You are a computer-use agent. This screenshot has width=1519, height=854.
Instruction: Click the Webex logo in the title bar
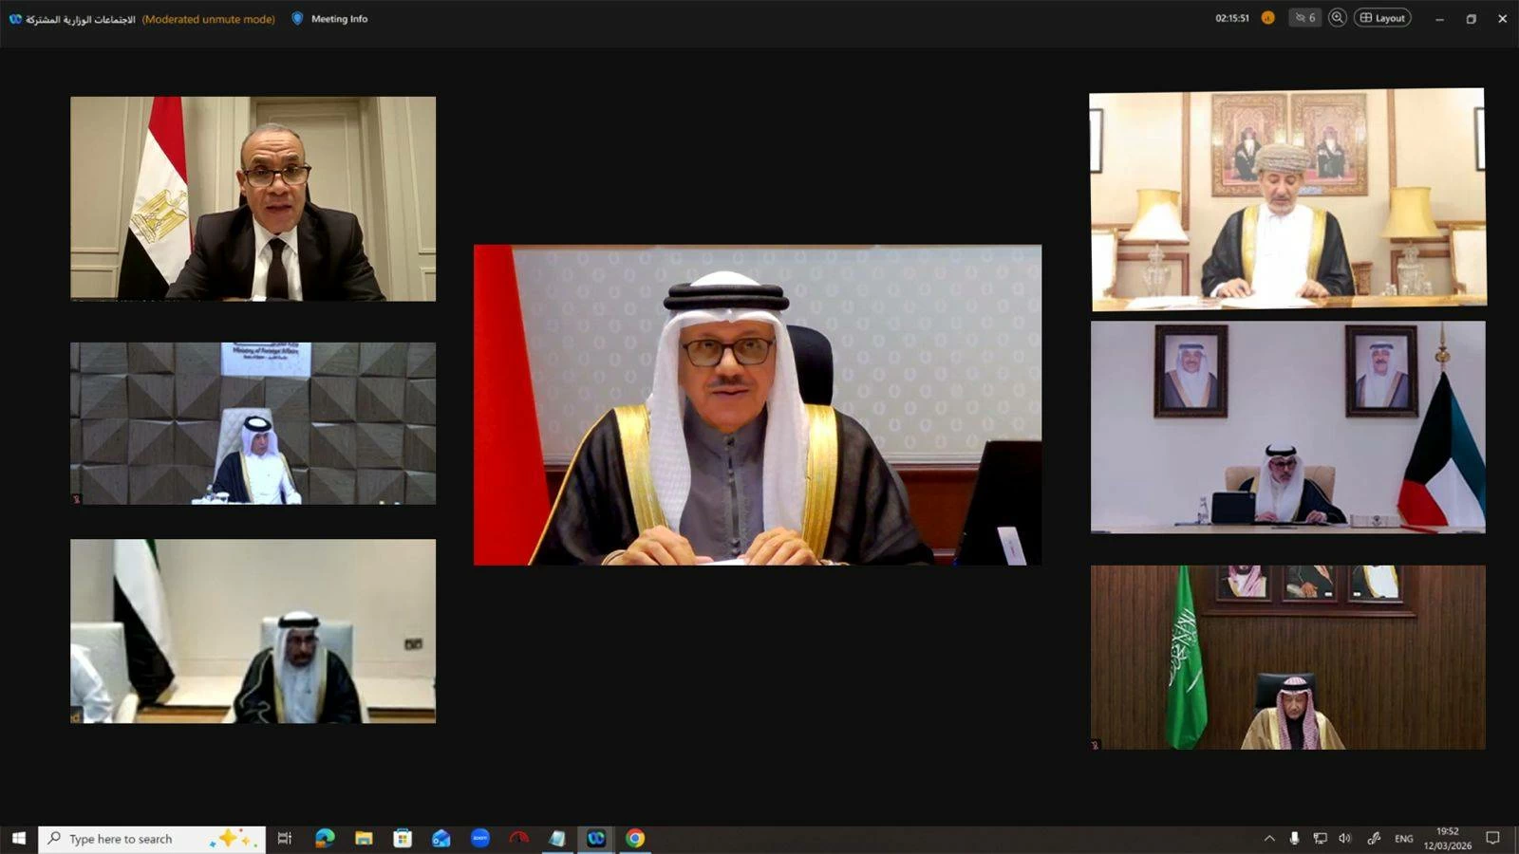[x=16, y=18]
